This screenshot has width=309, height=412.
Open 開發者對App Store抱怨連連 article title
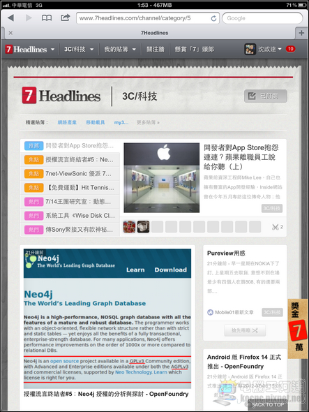pos(241,157)
